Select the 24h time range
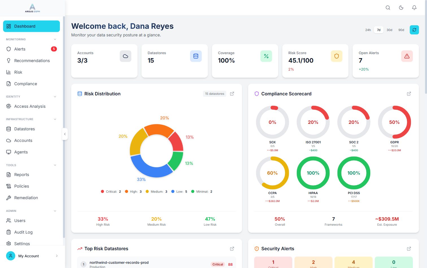Viewport: 427px width, 268px height. [368, 30]
